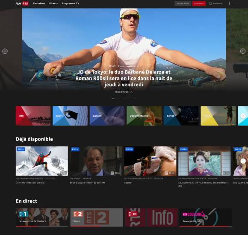Open On va marcher sur l'Everest video
Image resolution: width=248 pixels, height=235 pixels.
click(x=42, y=161)
